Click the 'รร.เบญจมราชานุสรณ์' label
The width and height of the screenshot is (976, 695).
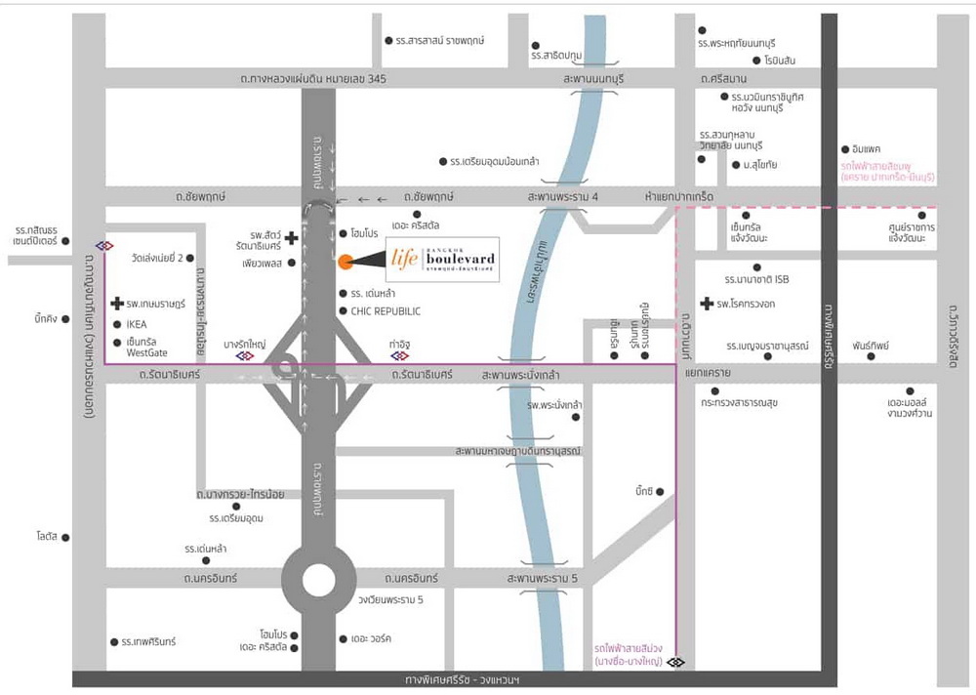[x=767, y=346]
